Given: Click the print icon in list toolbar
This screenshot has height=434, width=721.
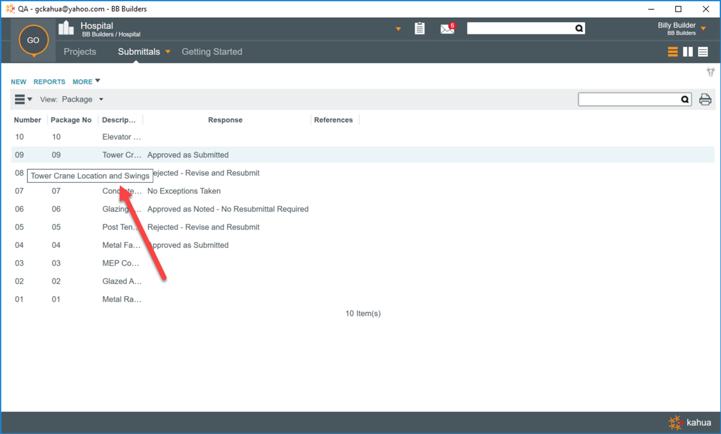Looking at the screenshot, I should 705,100.
